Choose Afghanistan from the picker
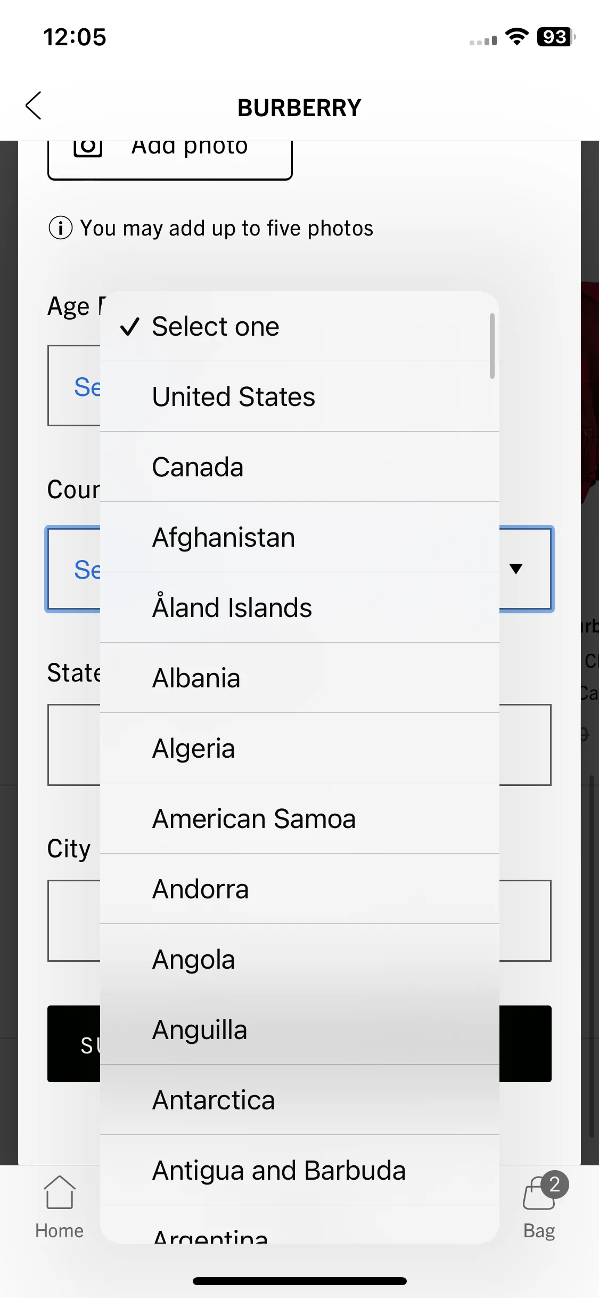The image size is (599, 1298). pyautogui.click(x=300, y=537)
